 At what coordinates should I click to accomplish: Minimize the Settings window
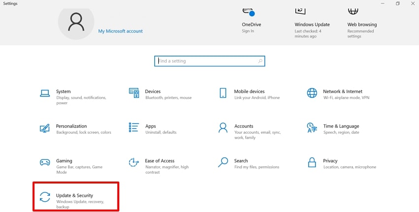click(383, 3)
